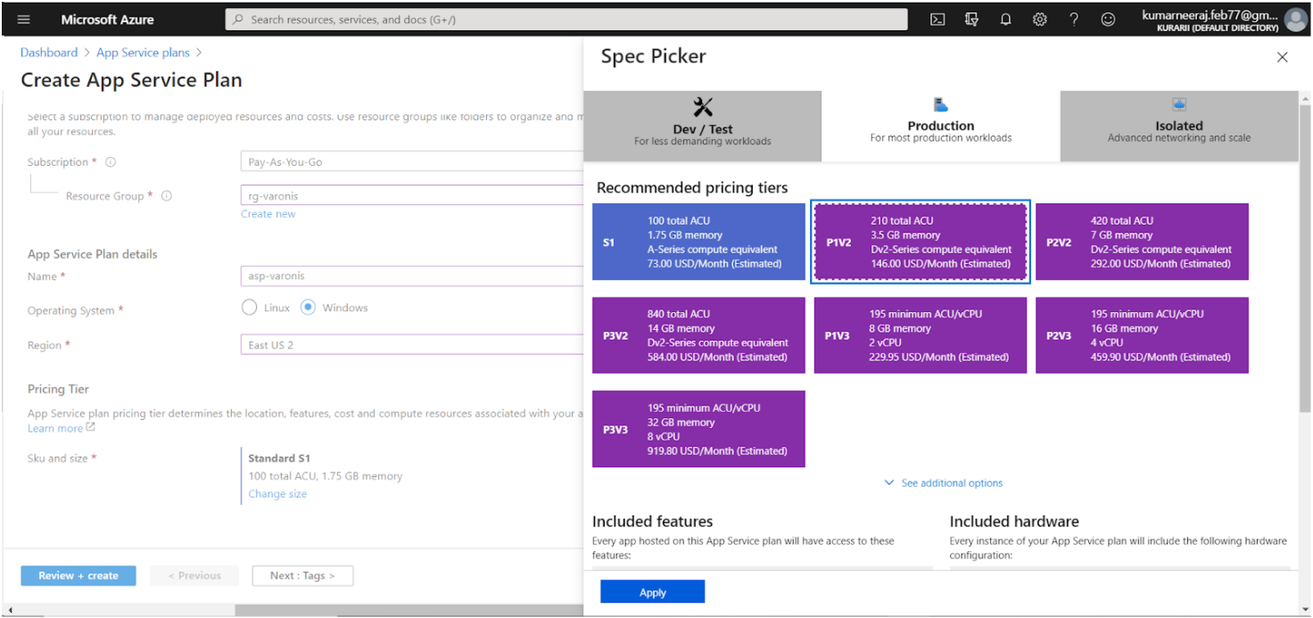Click the Name field asp-varonis
The width and height of the screenshot is (1313, 618).
[x=412, y=276]
